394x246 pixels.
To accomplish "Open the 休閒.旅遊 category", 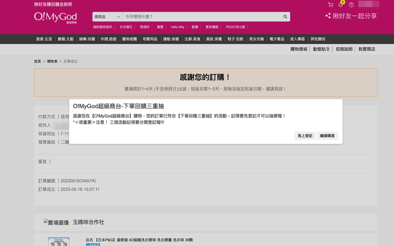I will point(109,39).
